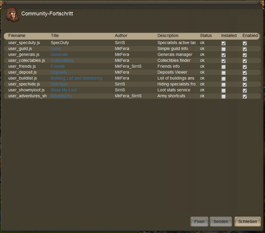Image resolution: width=265 pixels, height=233 pixels.
Task: Open the Guild title link
Action: pos(55,49)
